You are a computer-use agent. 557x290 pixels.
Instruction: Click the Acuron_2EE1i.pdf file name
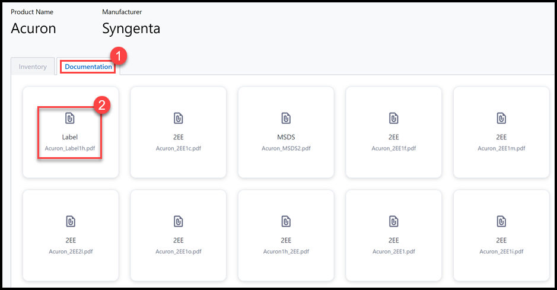[501, 251]
